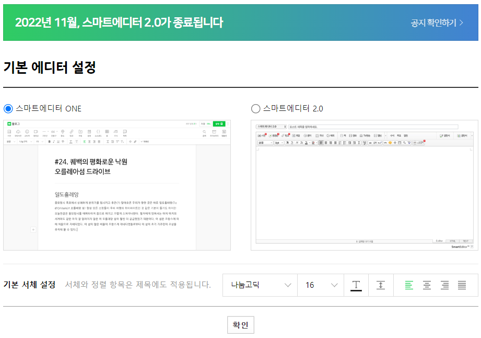Select the justify text alignment icon
This screenshot has height=338, width=481.
click(462, 285)
